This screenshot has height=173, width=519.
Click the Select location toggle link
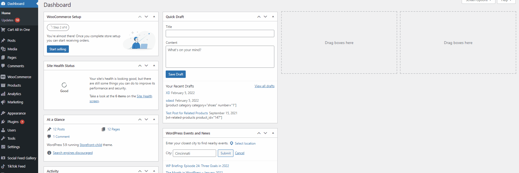click(245, 143)
